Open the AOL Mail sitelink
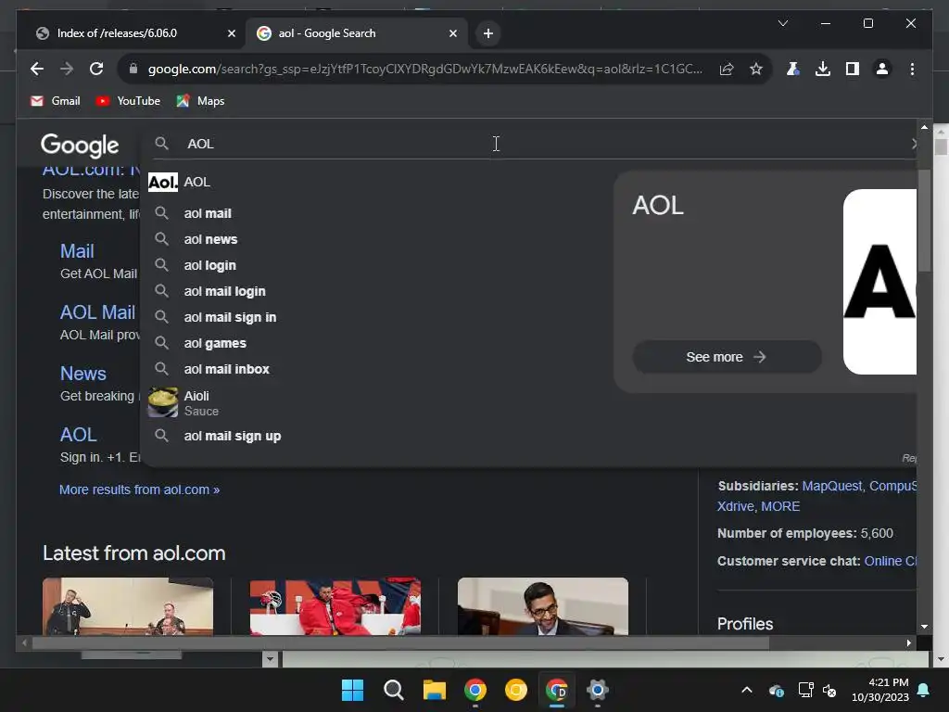This screenshot has height=712, width=949. pos(97,312)
